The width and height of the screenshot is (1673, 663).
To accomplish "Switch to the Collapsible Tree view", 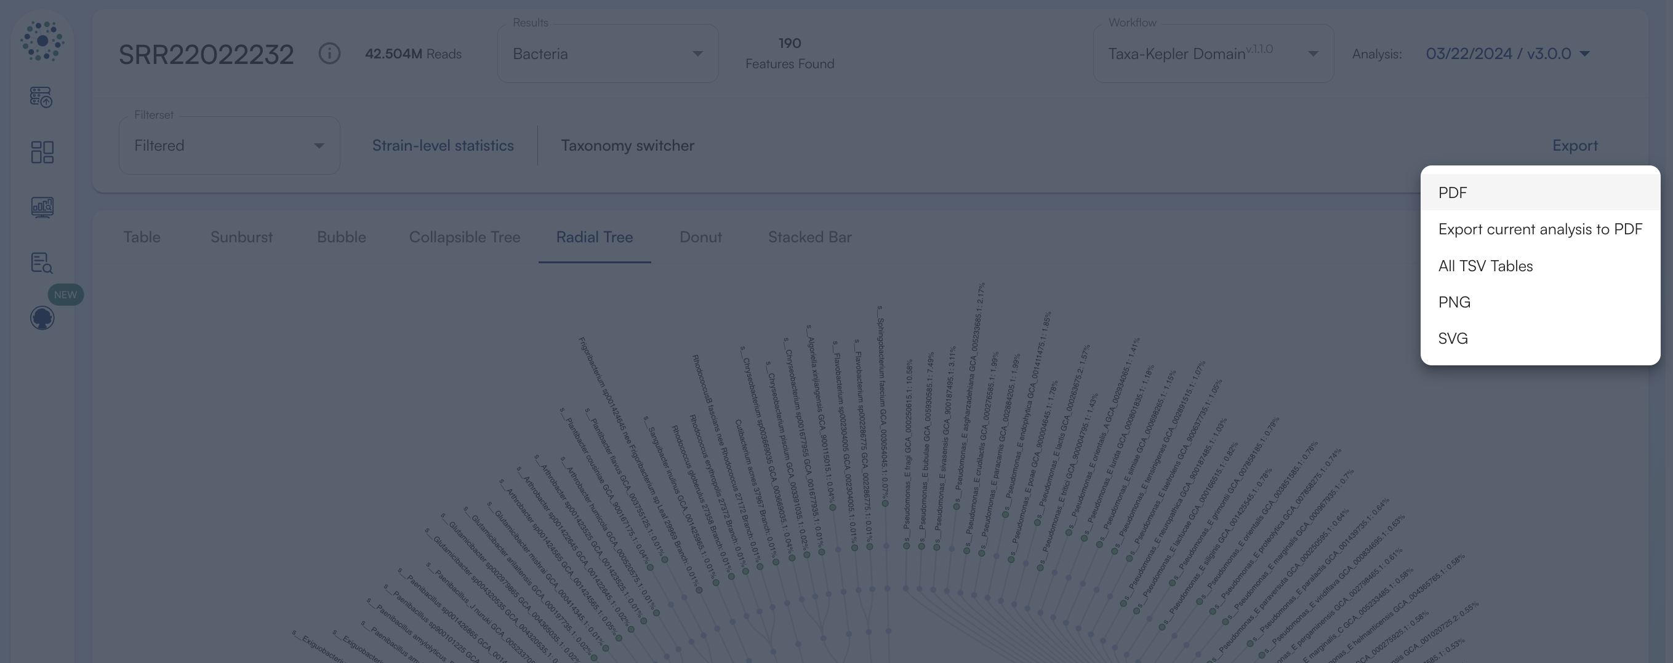I will click(463, 237).
